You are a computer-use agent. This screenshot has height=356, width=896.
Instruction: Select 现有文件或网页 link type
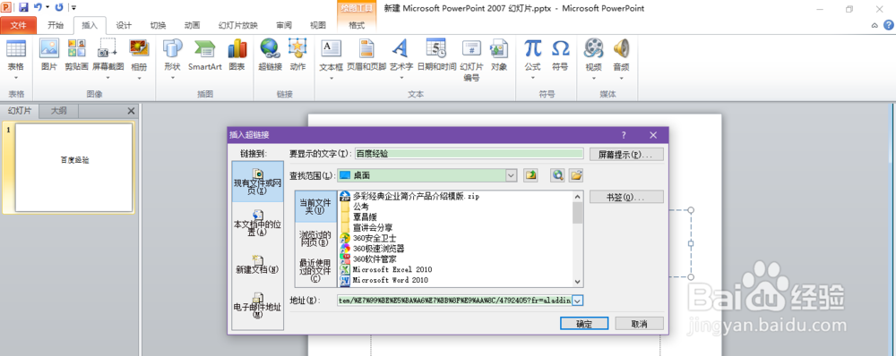(258, 182)
